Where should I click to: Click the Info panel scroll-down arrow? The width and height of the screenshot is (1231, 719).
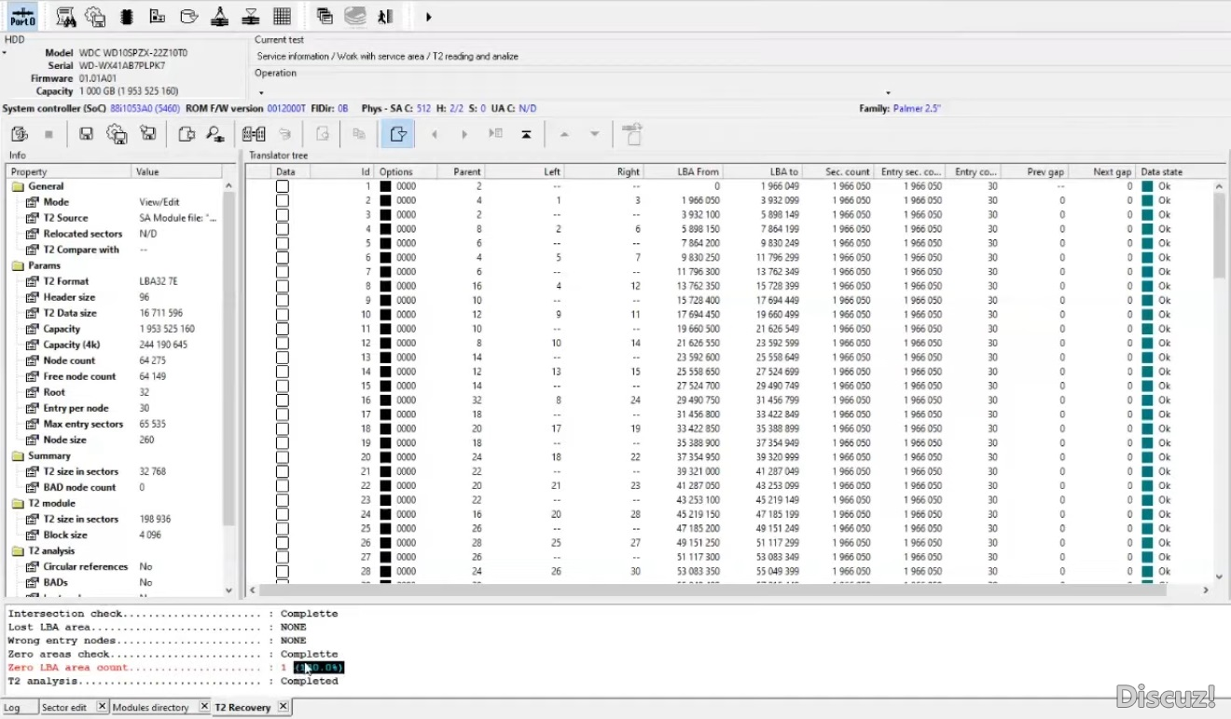coord(229,590)
